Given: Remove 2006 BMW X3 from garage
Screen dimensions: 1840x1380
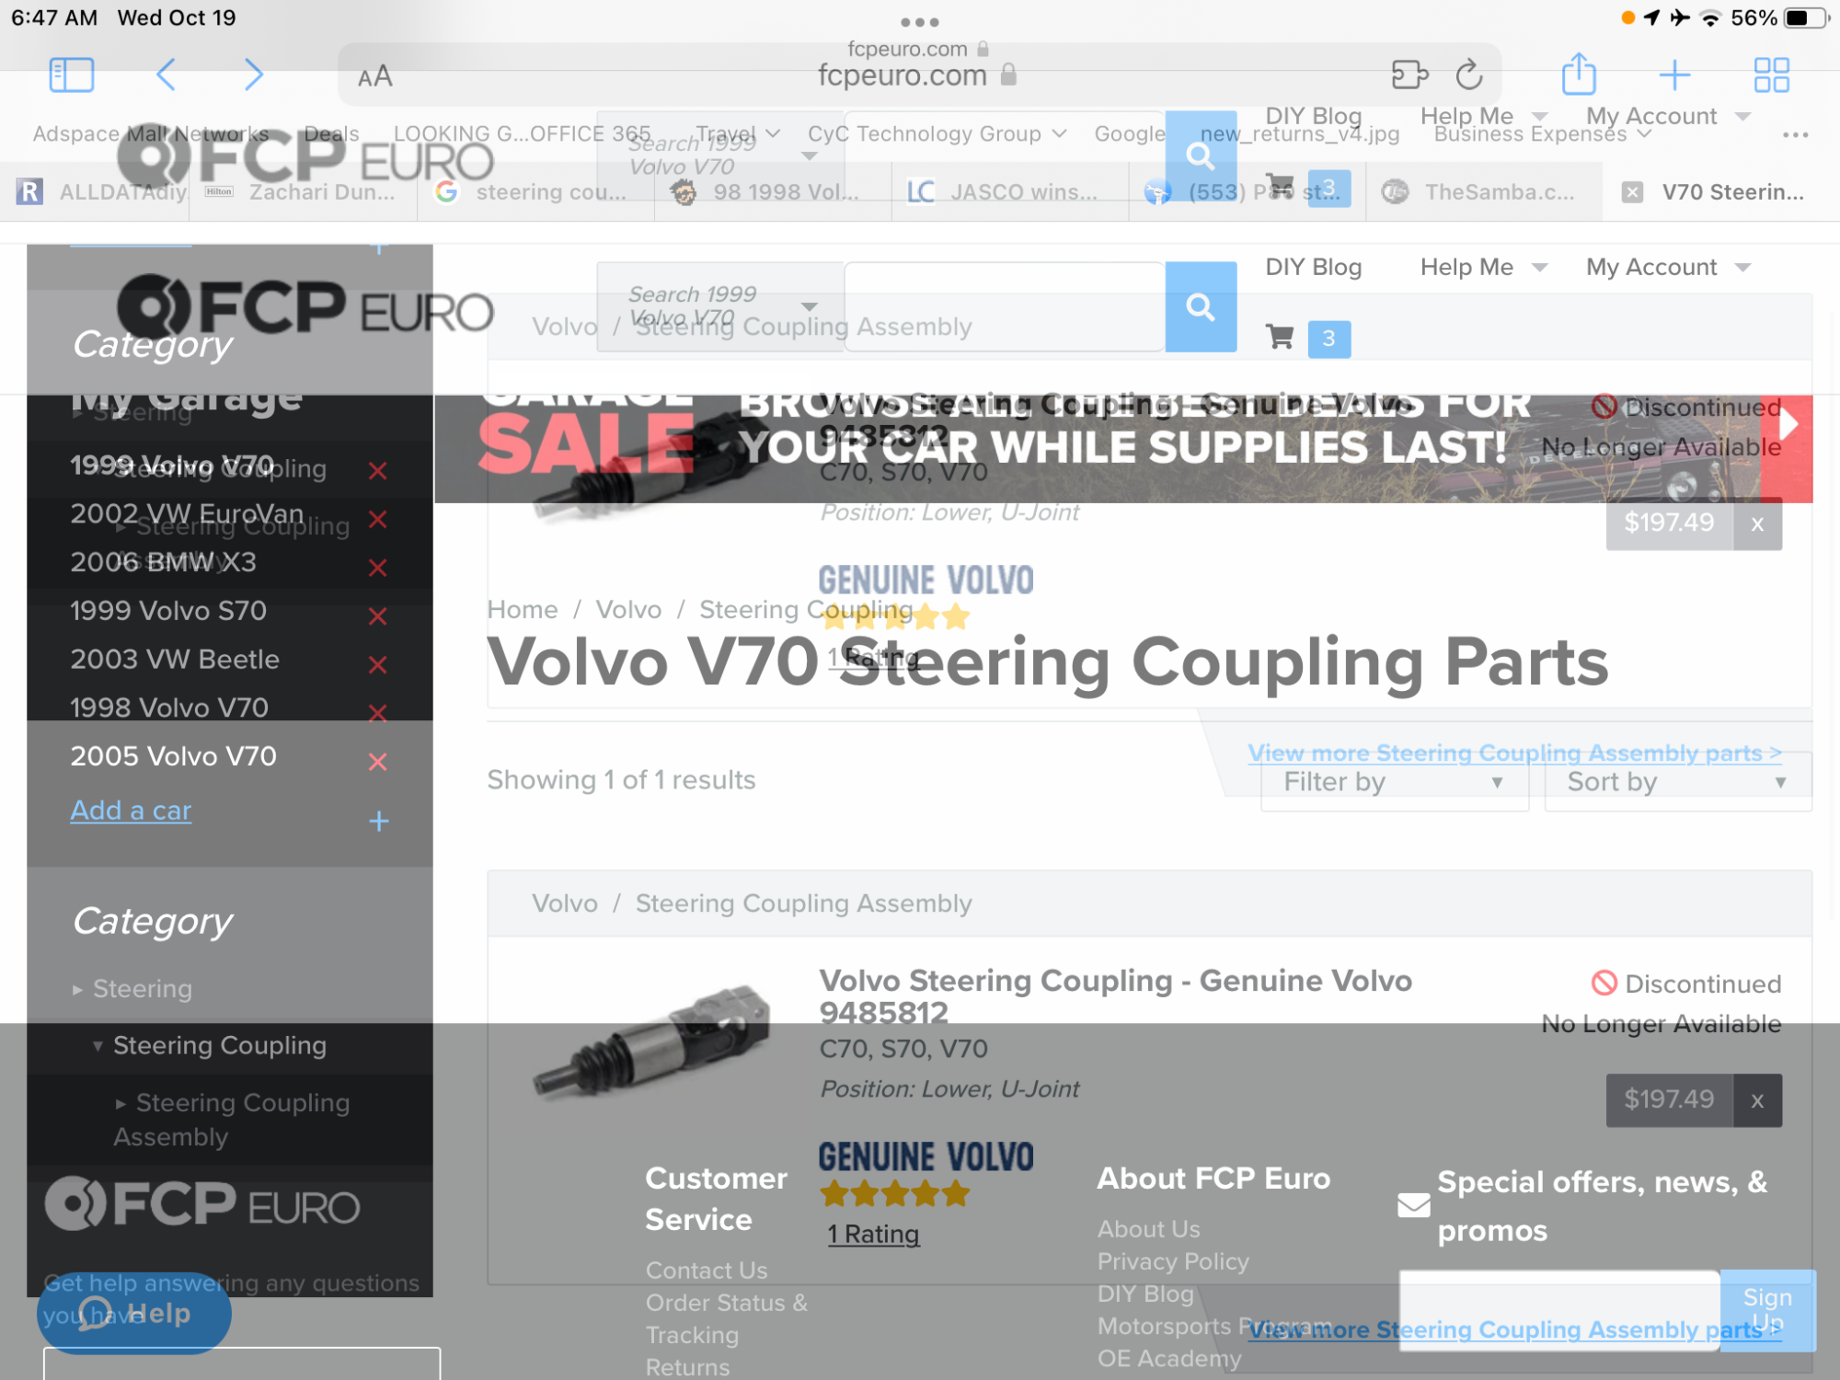Looking at the screenshot, I should (377, 568).
